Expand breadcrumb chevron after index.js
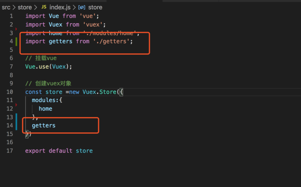The height and width of the screenshot is (187, 301). 74,7
